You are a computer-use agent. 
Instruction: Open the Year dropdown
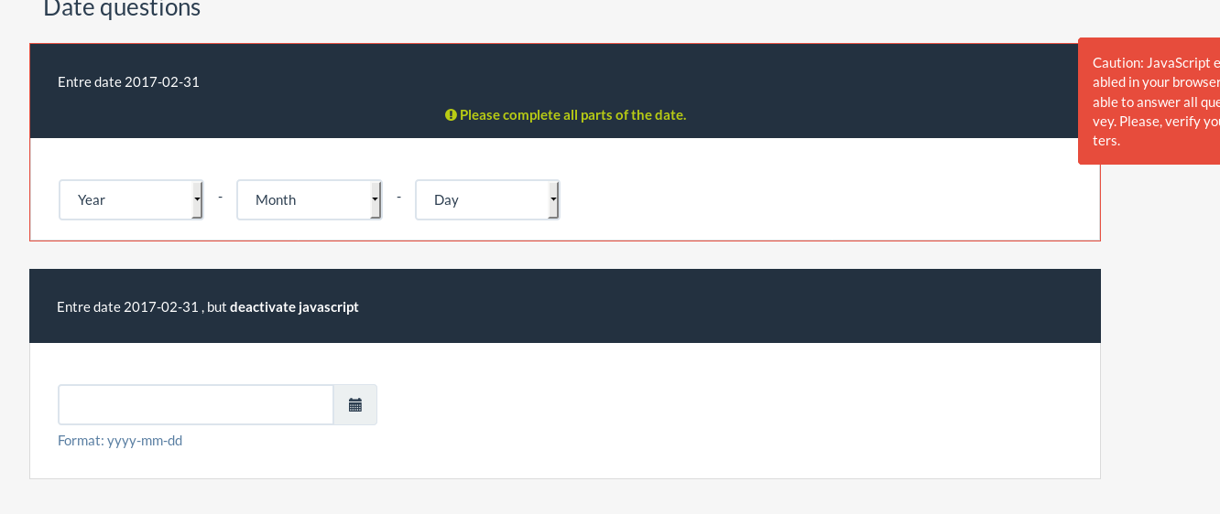click(130, 199)
